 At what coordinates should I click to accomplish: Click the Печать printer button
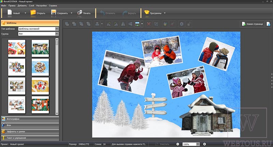(84, 13)
